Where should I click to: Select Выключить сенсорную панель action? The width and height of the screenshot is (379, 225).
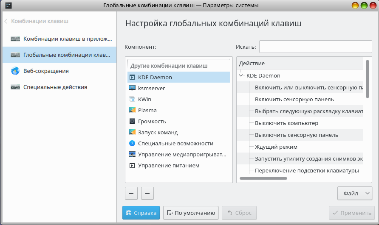click(x=300, y=135)
